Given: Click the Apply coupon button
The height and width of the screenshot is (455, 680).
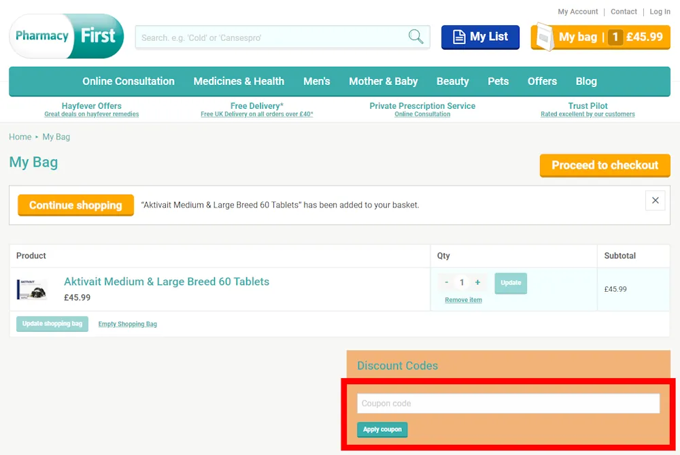Looking at the screenshot, I should (382, 429).
